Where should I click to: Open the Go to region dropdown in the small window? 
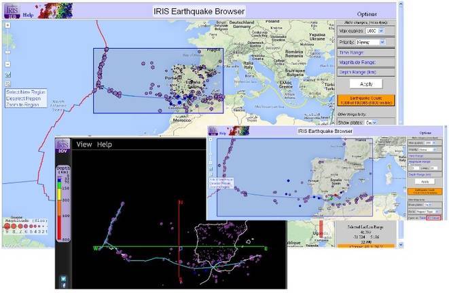coord(427,212)
